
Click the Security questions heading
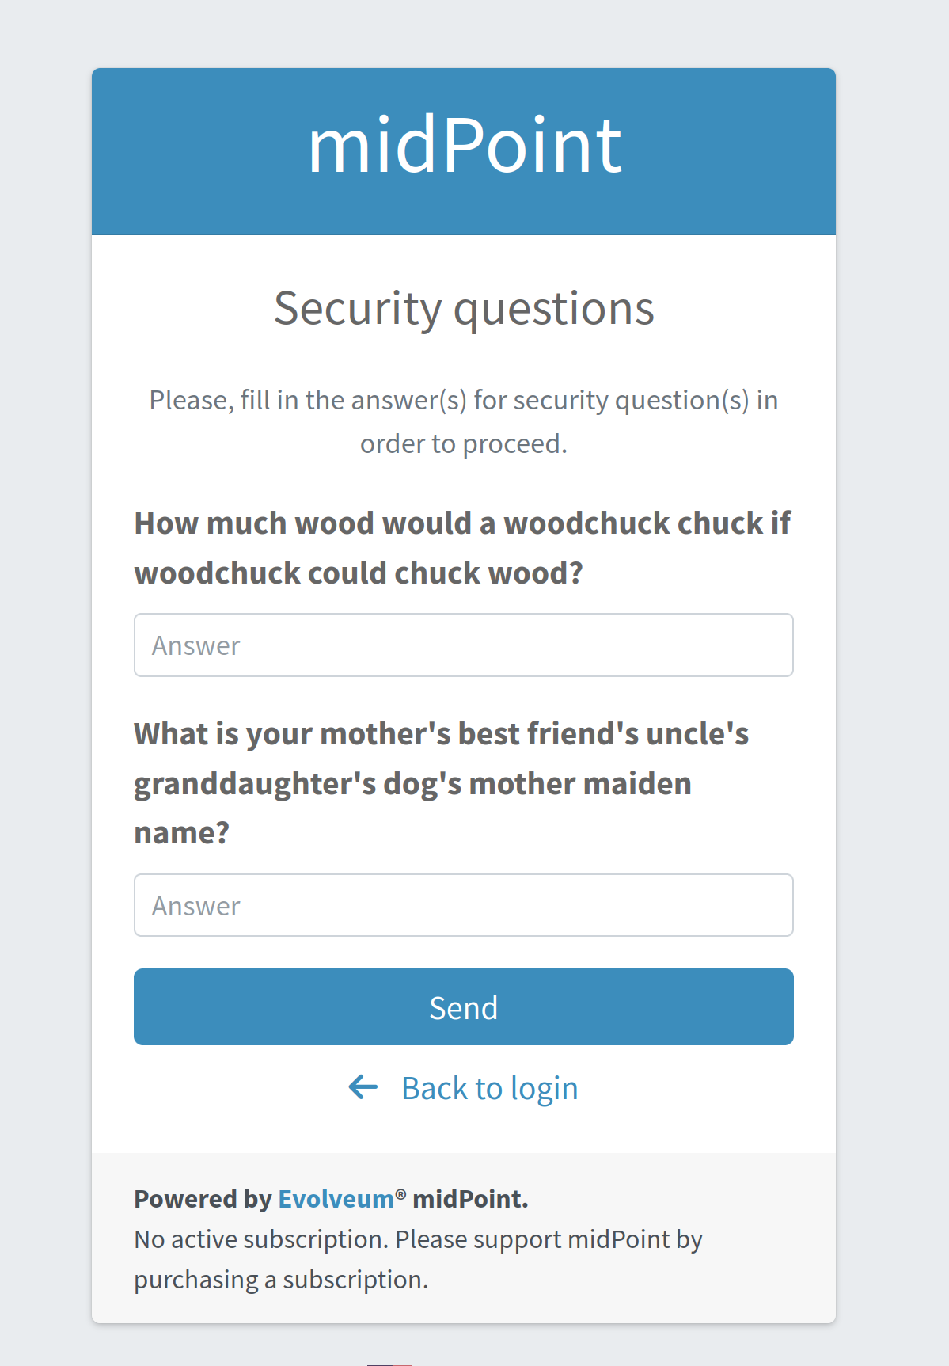click(464, 308)
